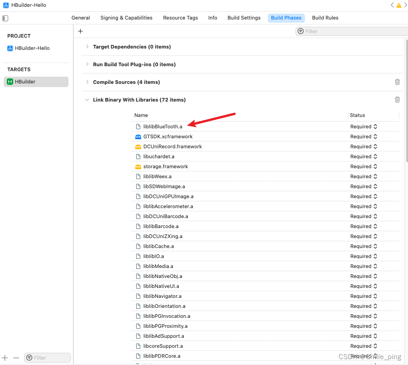
Task: Select liblibMedia.a library row
Action: [265, 266]
